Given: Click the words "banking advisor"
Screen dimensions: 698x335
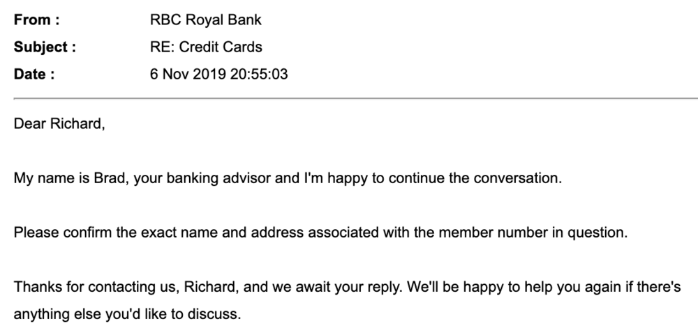Looking at the screenshot, I should coord(223,178).
